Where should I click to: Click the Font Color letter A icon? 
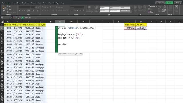tap(37, 11)
